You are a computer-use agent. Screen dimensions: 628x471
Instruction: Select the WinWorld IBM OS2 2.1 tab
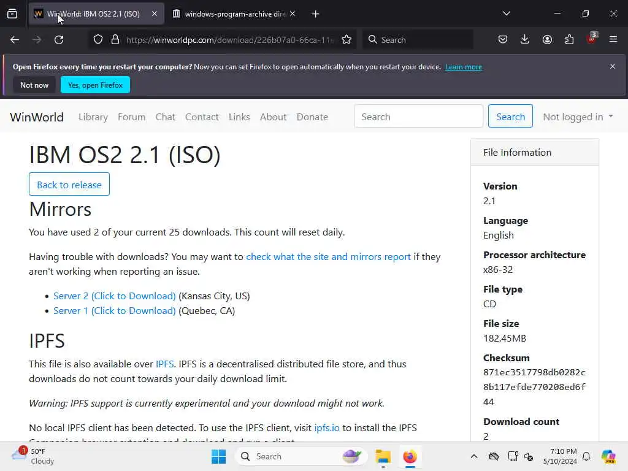[96, 14]
